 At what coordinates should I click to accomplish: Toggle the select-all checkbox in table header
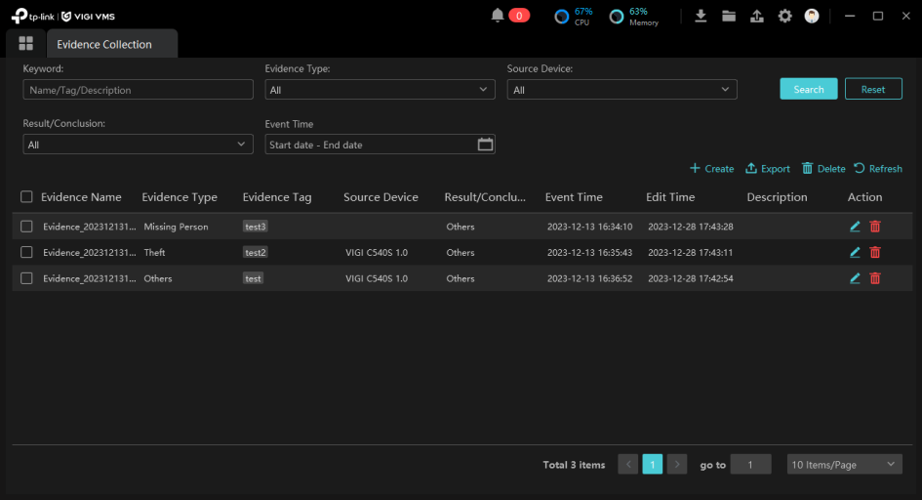26,197
